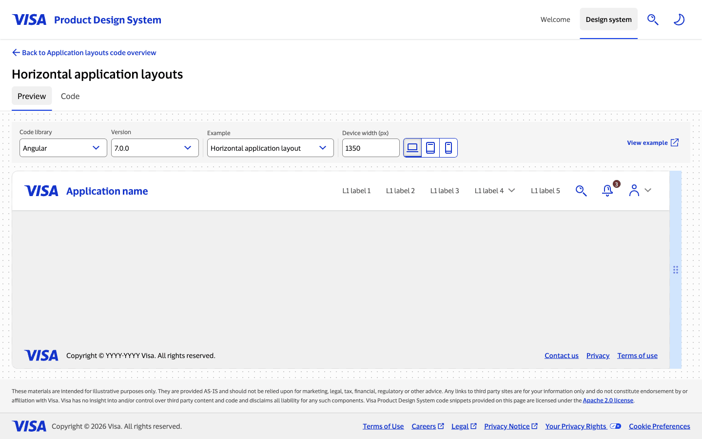Screen dimensions: 702x439
Task: Open the Code library dropdown showing Angular
Action: (63, 148)
